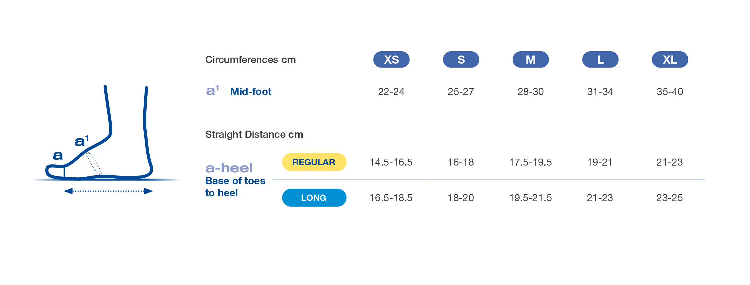Click the 'a' toe label on diagram

[x=58, y=156]
